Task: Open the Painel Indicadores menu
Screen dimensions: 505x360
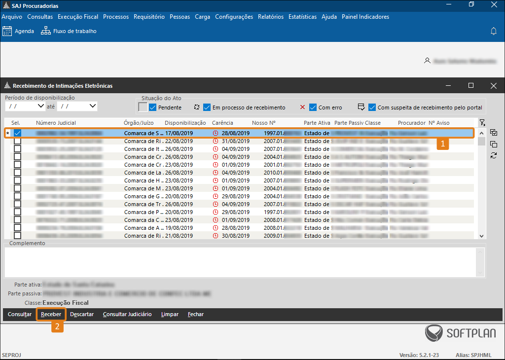Action: click(x=365, y=17)
